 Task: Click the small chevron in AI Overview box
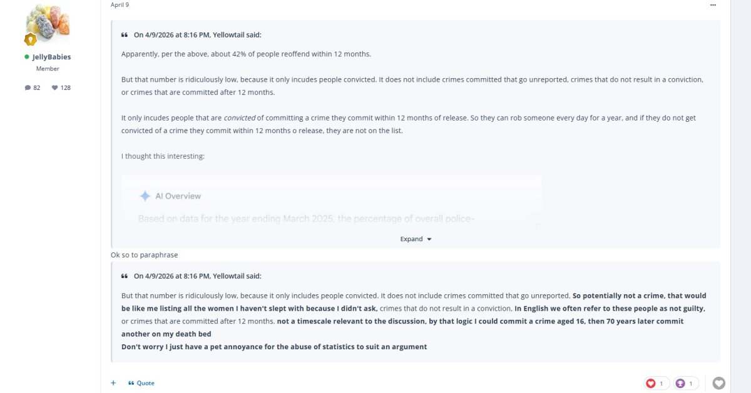[538, 224]
